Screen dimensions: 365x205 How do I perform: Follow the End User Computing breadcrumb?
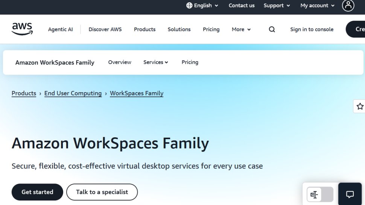point(73,93)
